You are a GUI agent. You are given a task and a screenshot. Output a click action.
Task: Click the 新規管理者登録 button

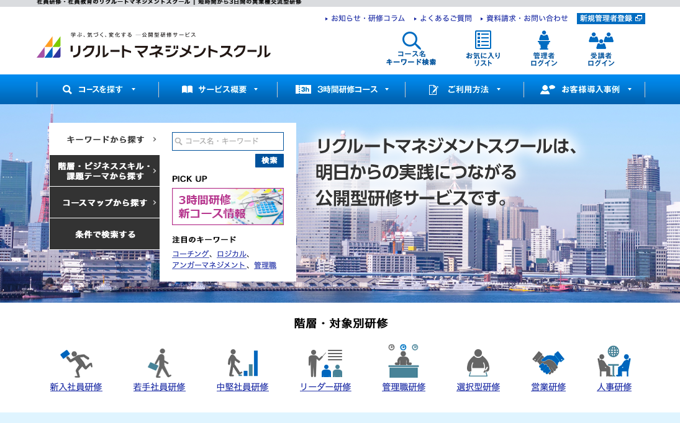click(x=610, y=18)
